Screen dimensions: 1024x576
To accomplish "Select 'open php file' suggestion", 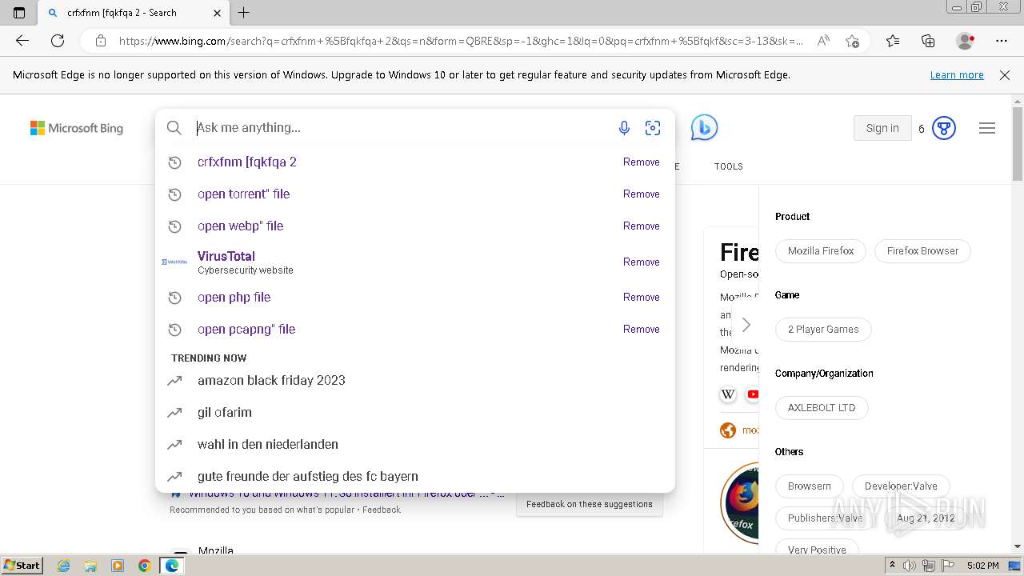I will 415,297.
